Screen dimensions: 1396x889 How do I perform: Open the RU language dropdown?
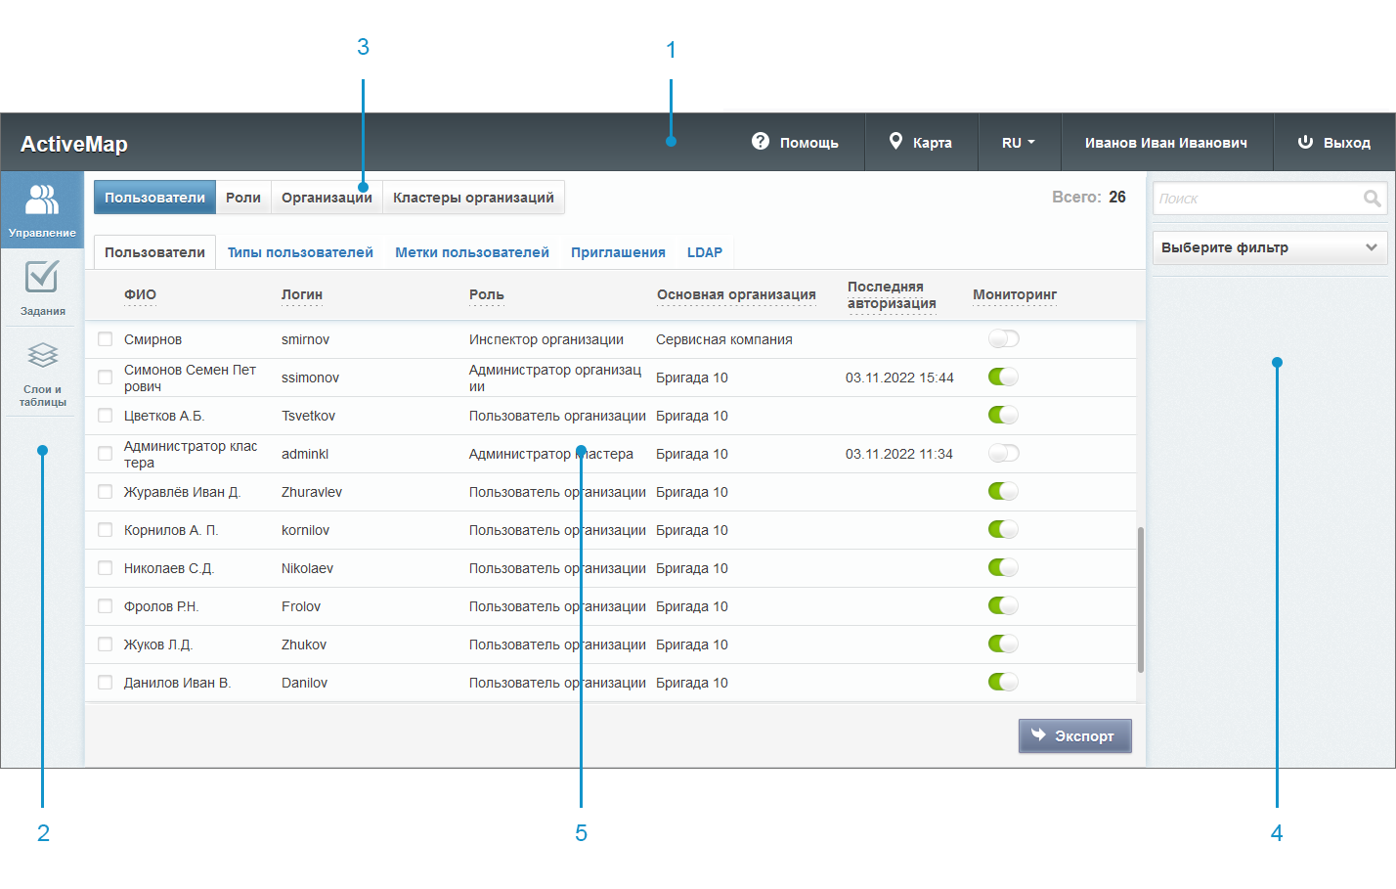(x=1018, y=143)
